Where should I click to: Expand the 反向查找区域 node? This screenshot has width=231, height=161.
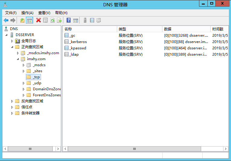tap(12, 101)
